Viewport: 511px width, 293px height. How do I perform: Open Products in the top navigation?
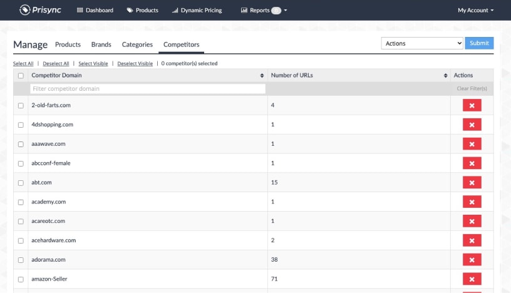[142, 10]
